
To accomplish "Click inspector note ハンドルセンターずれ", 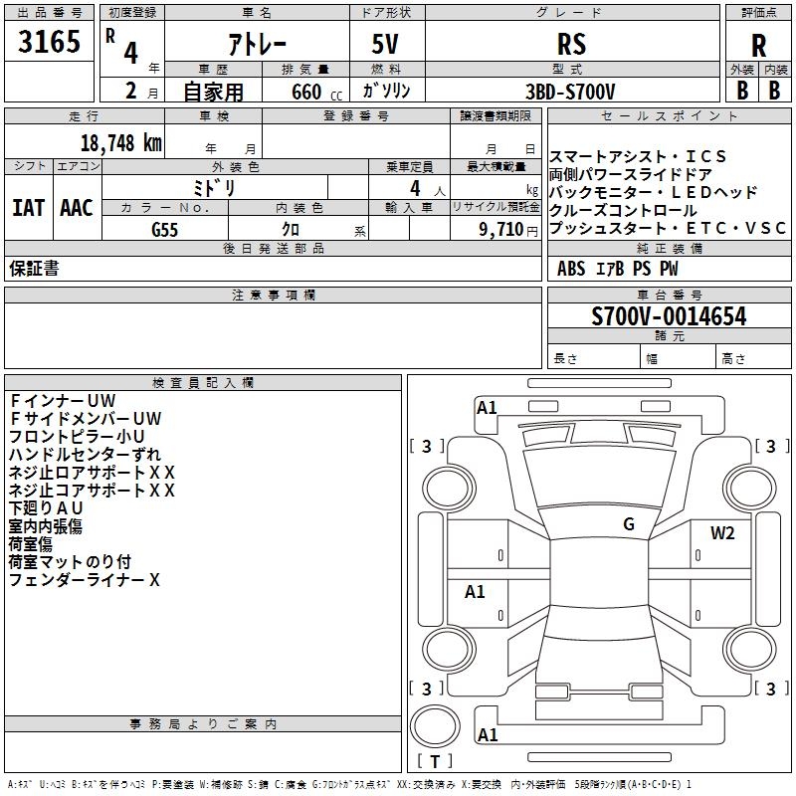I will 85,455.
